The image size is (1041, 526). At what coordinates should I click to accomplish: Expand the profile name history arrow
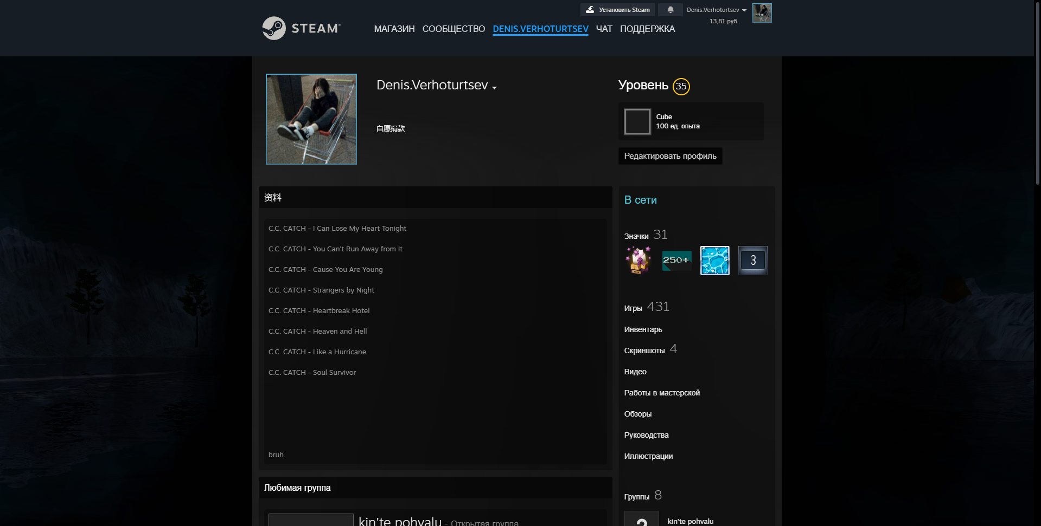[494, 88]
